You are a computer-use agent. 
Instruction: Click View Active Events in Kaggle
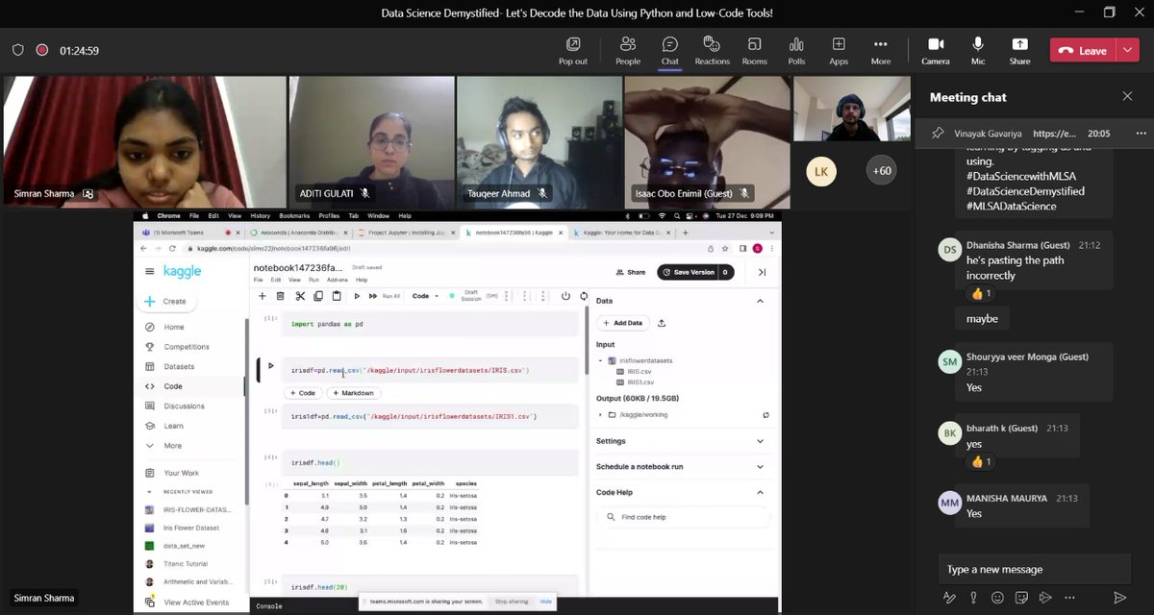point(195,603)
